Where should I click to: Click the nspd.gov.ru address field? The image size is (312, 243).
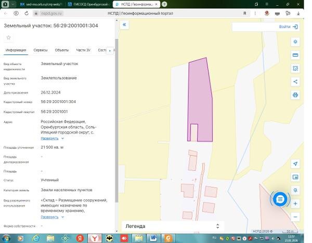point(51,14)
